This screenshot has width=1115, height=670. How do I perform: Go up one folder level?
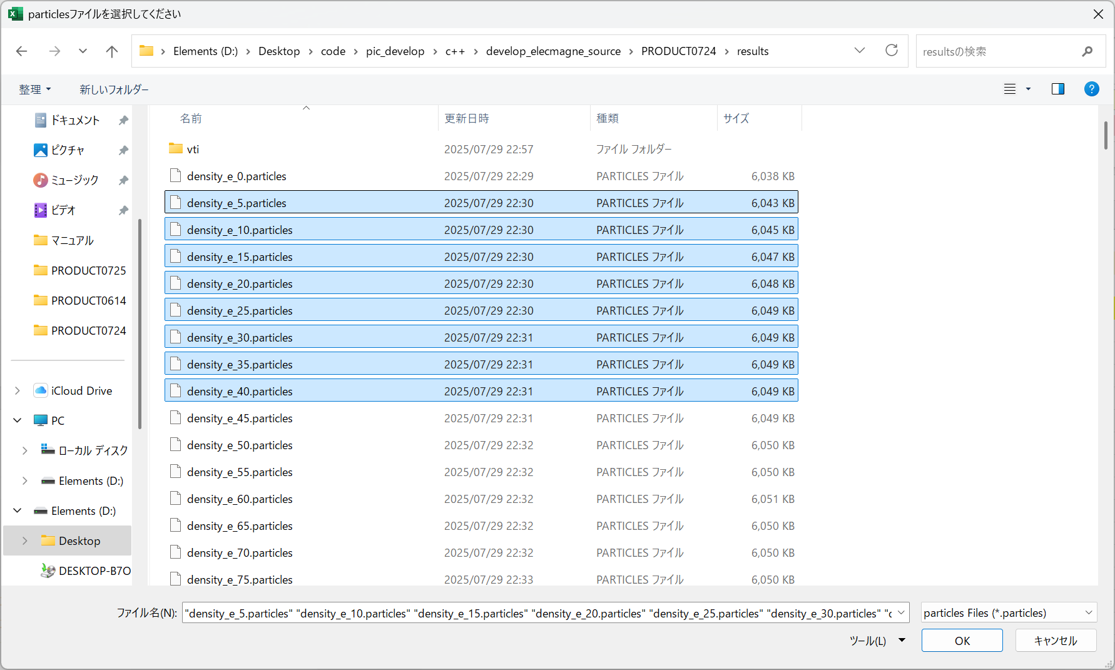coord(112,51)
